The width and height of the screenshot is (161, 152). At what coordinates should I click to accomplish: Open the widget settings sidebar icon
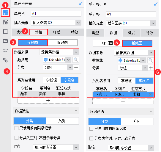(5, 41)
